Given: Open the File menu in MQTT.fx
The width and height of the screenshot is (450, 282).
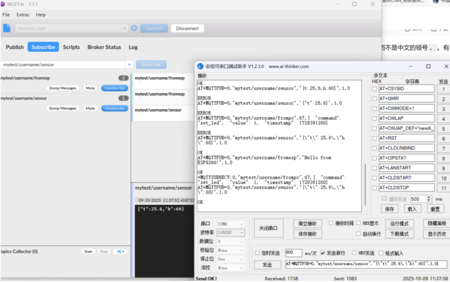Looking at the screenshot, I should coord(6,15).
